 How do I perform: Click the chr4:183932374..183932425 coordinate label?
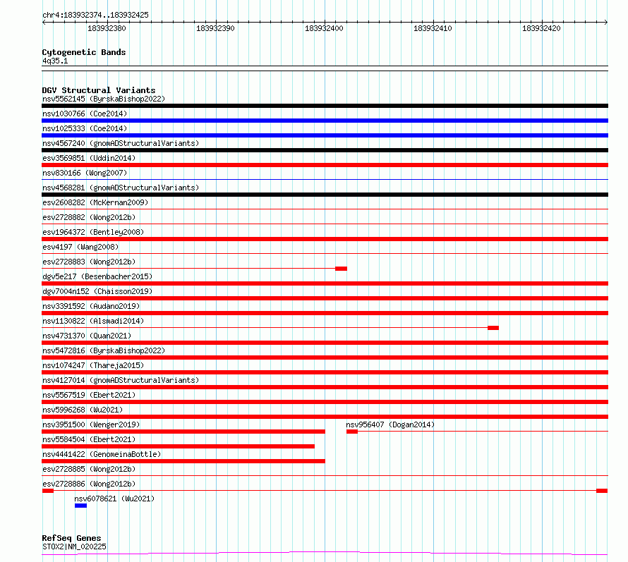tap(95, 15)
